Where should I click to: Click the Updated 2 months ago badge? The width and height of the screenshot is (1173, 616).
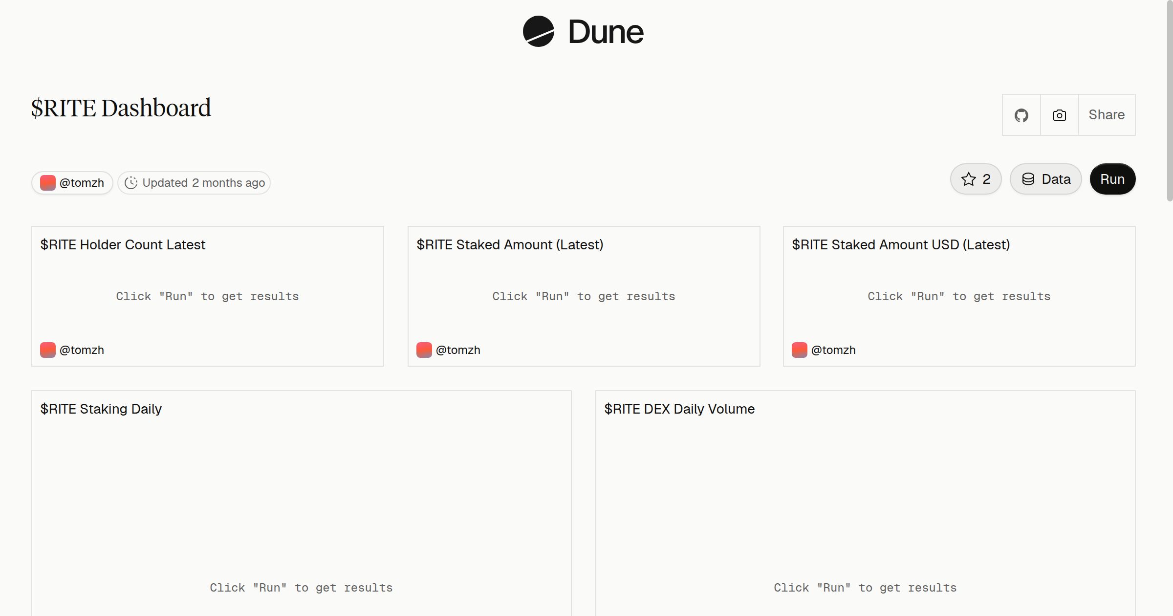(x=194, y=183)
